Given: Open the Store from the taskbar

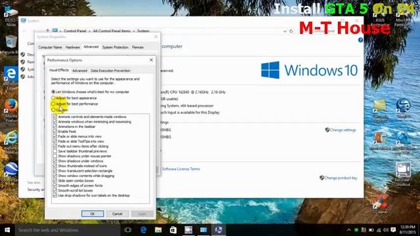Looking at the screenshot, I should coord(173,230).
